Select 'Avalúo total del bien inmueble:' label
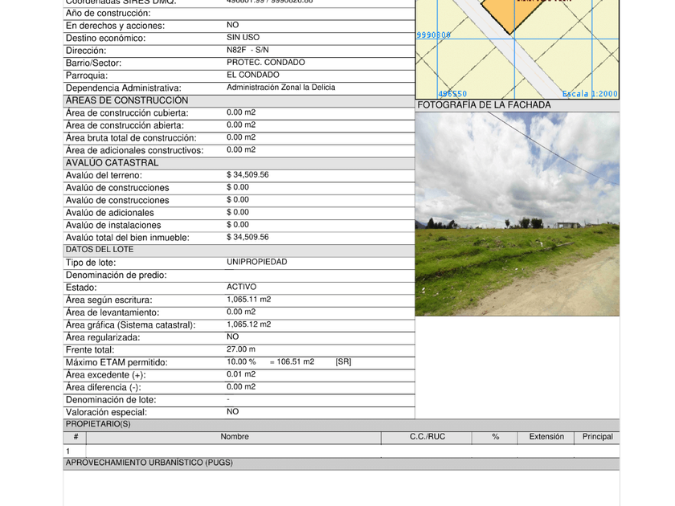The height and width of the screenshot is (506, 675). 128,238
